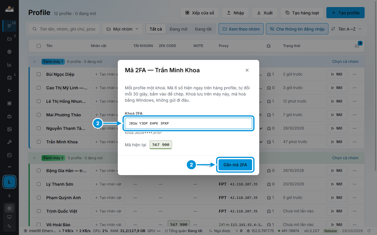Open the four-square grid sidebar icon
377x235 pixels.
9,103
